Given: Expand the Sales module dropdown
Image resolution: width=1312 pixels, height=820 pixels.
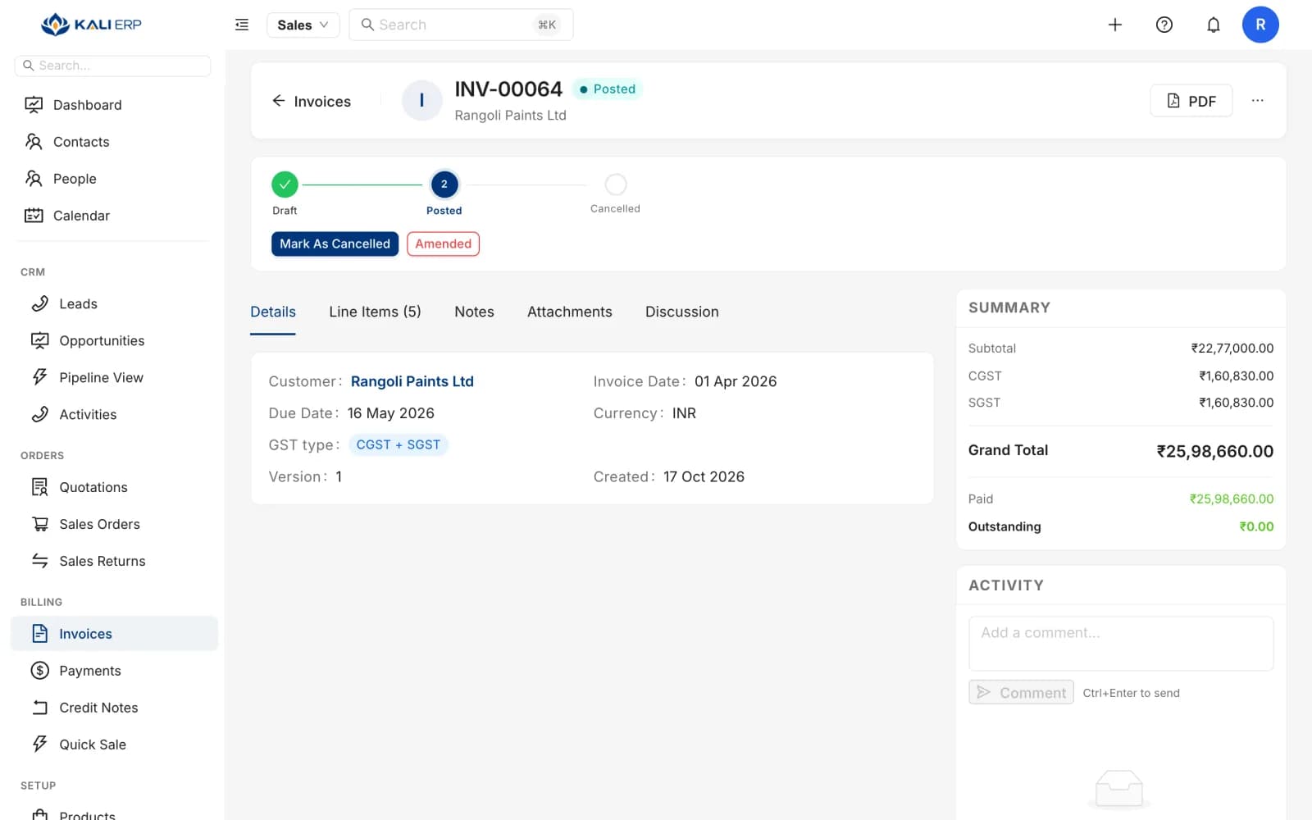Looking at the screenshot, I should tap(303, 25).
